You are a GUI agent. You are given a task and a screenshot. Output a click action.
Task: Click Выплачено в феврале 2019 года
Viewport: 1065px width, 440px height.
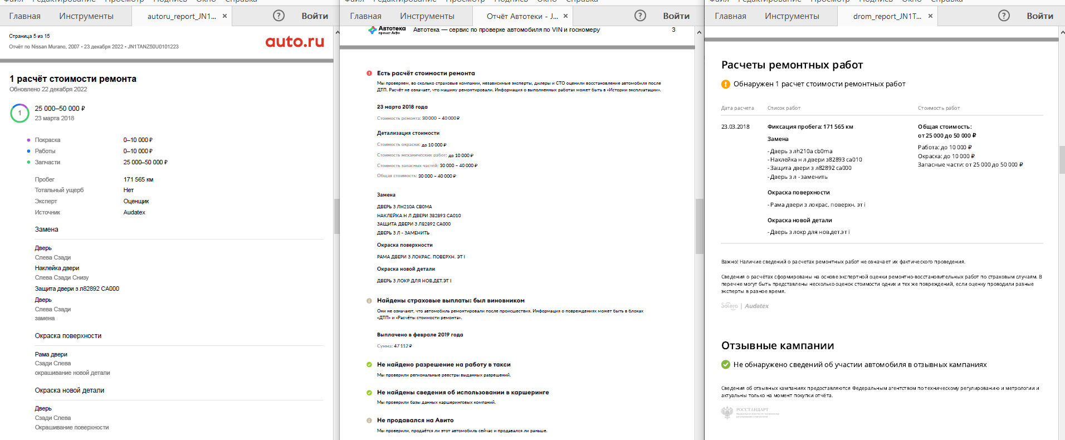420,335
